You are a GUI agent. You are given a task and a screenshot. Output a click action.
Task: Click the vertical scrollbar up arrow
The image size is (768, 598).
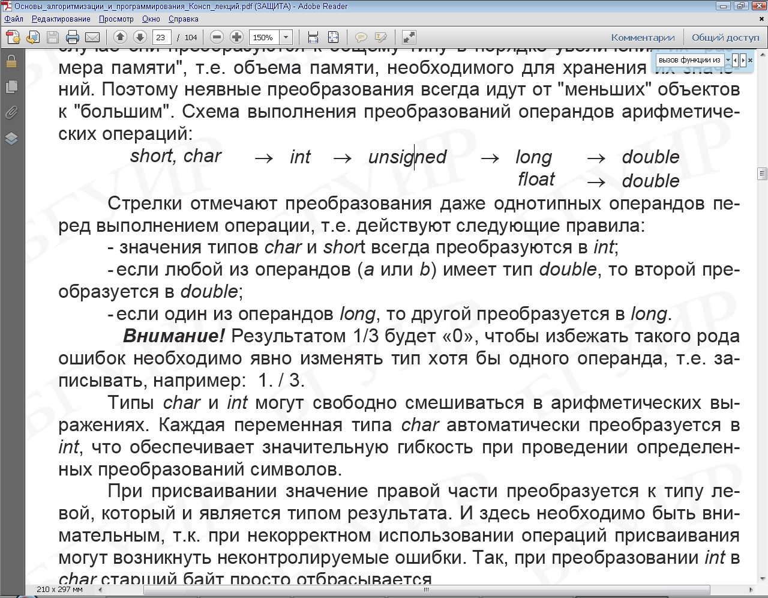(763, 53)
